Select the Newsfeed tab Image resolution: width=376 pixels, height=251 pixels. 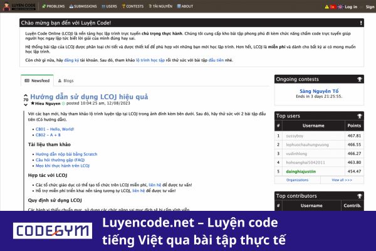click(38, 80)
